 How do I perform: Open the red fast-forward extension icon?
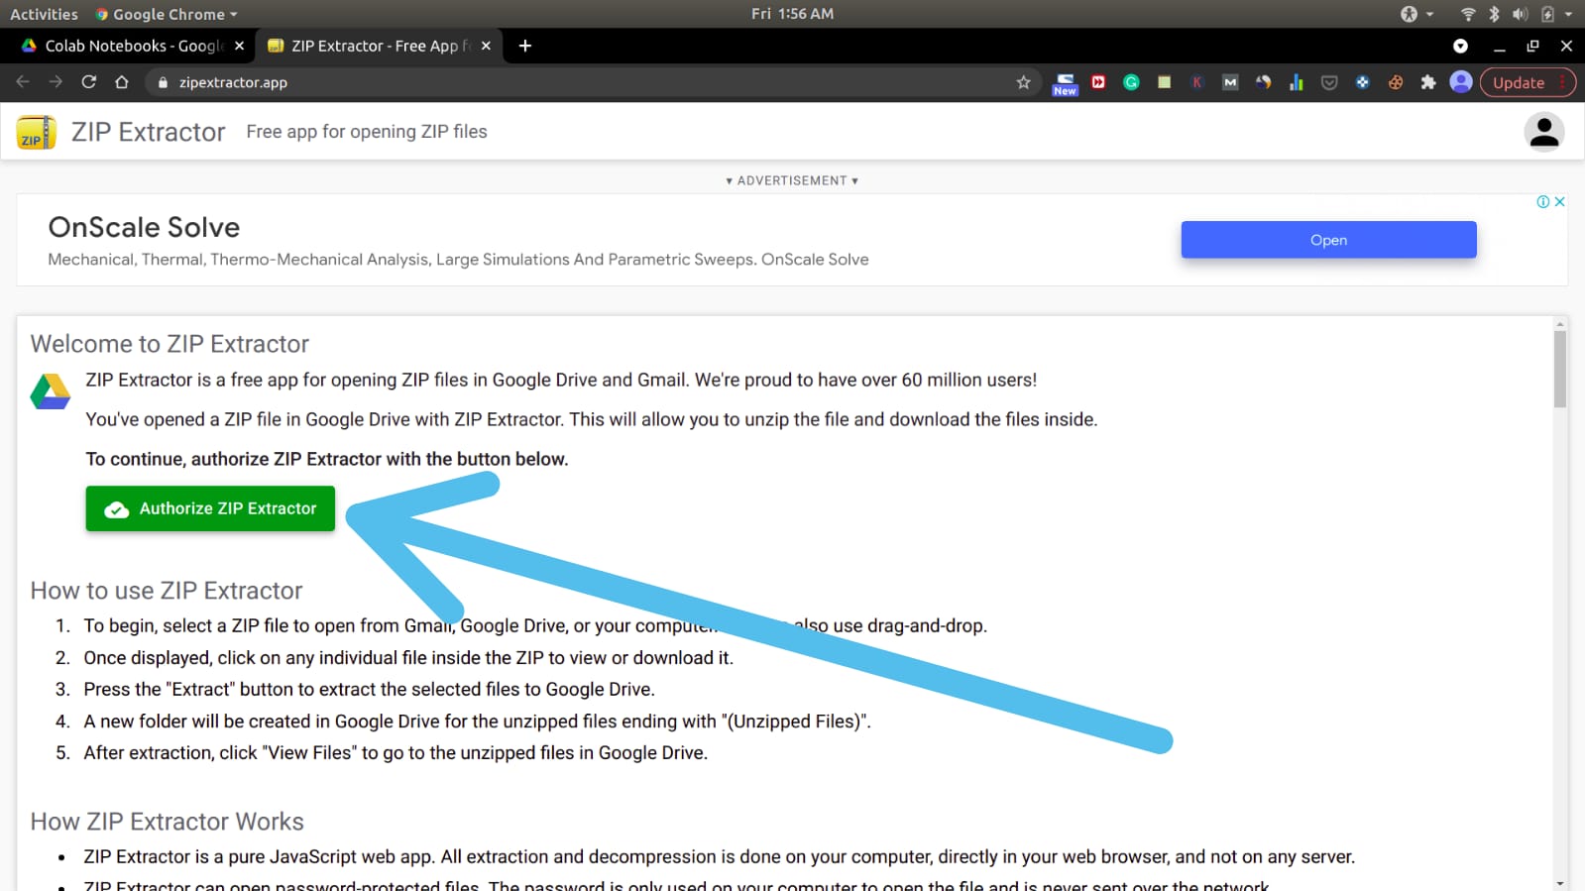(1098, 82)
